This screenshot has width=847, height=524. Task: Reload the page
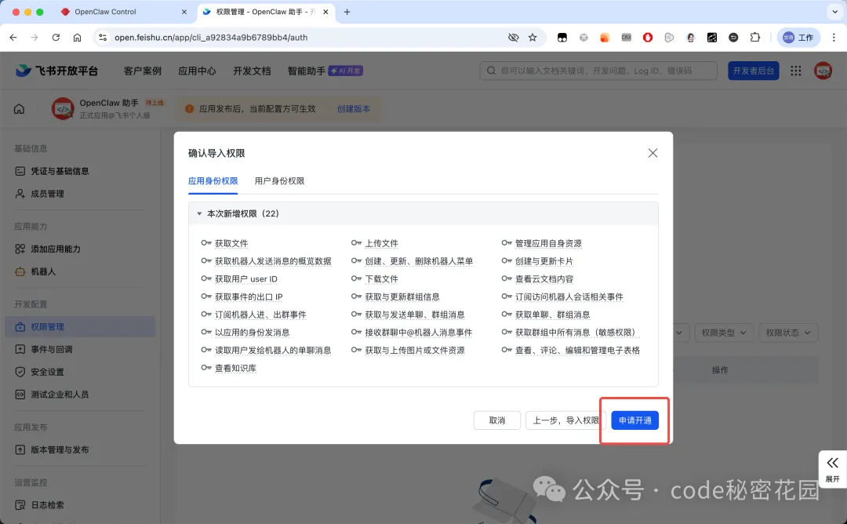click(56, 38)
